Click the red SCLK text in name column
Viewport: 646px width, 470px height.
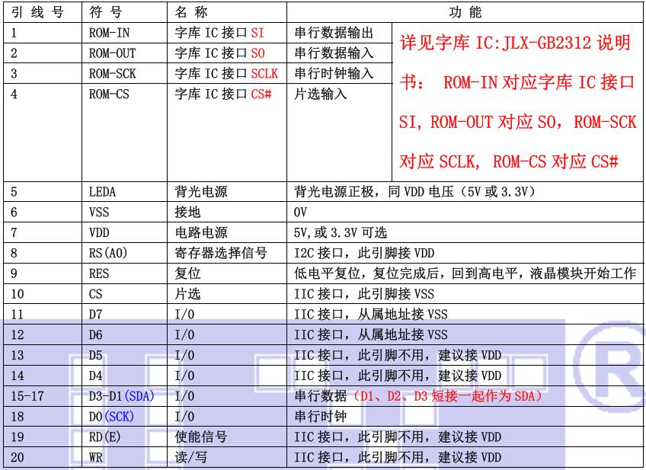click(x=264, y=74)
